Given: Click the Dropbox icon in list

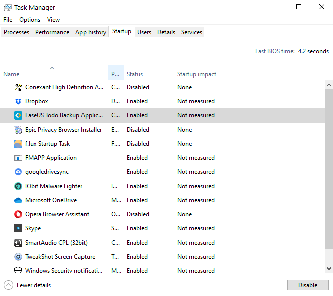Looking at the screenshot, I should tap(18, 101).
